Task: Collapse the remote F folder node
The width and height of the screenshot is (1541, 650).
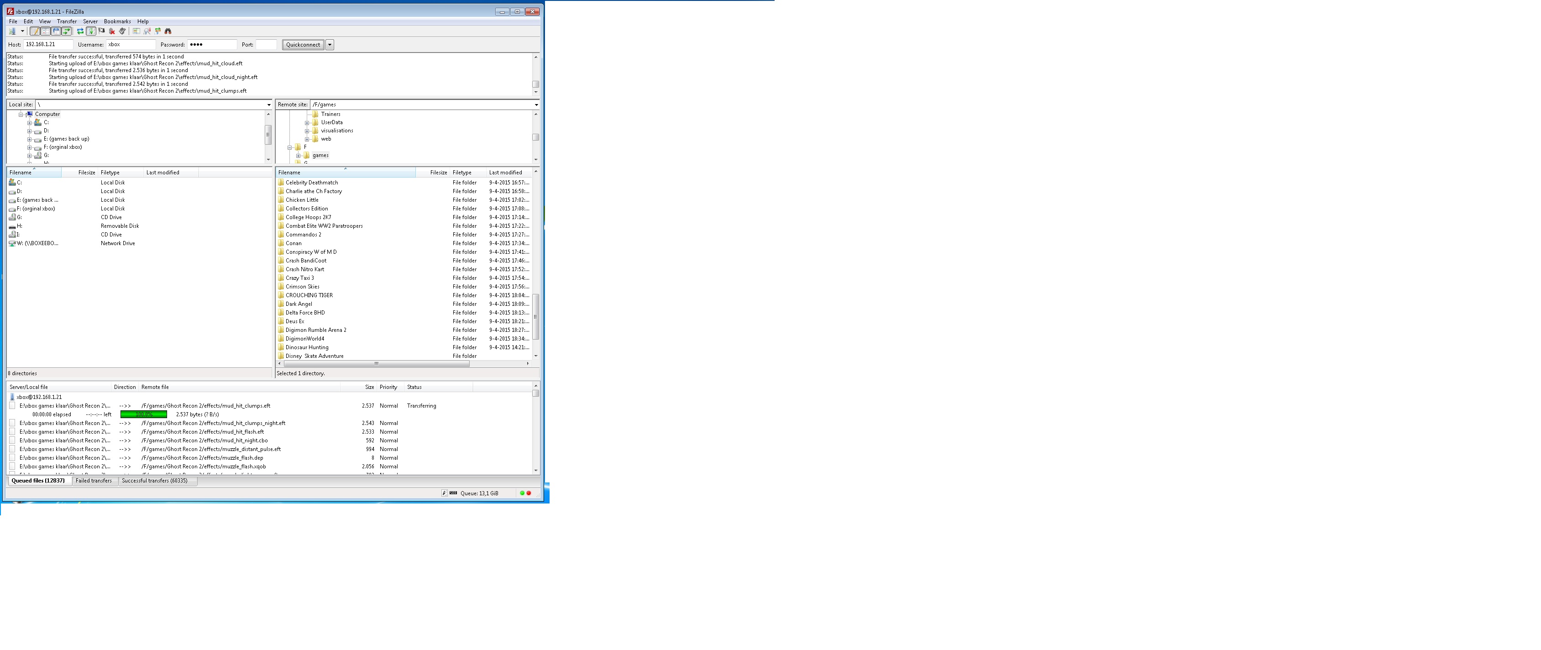Action: click(289, 148)
